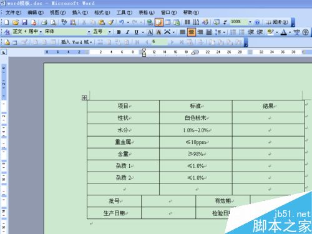Open the 格式 (Format) menu

click(x=102, y=12)
